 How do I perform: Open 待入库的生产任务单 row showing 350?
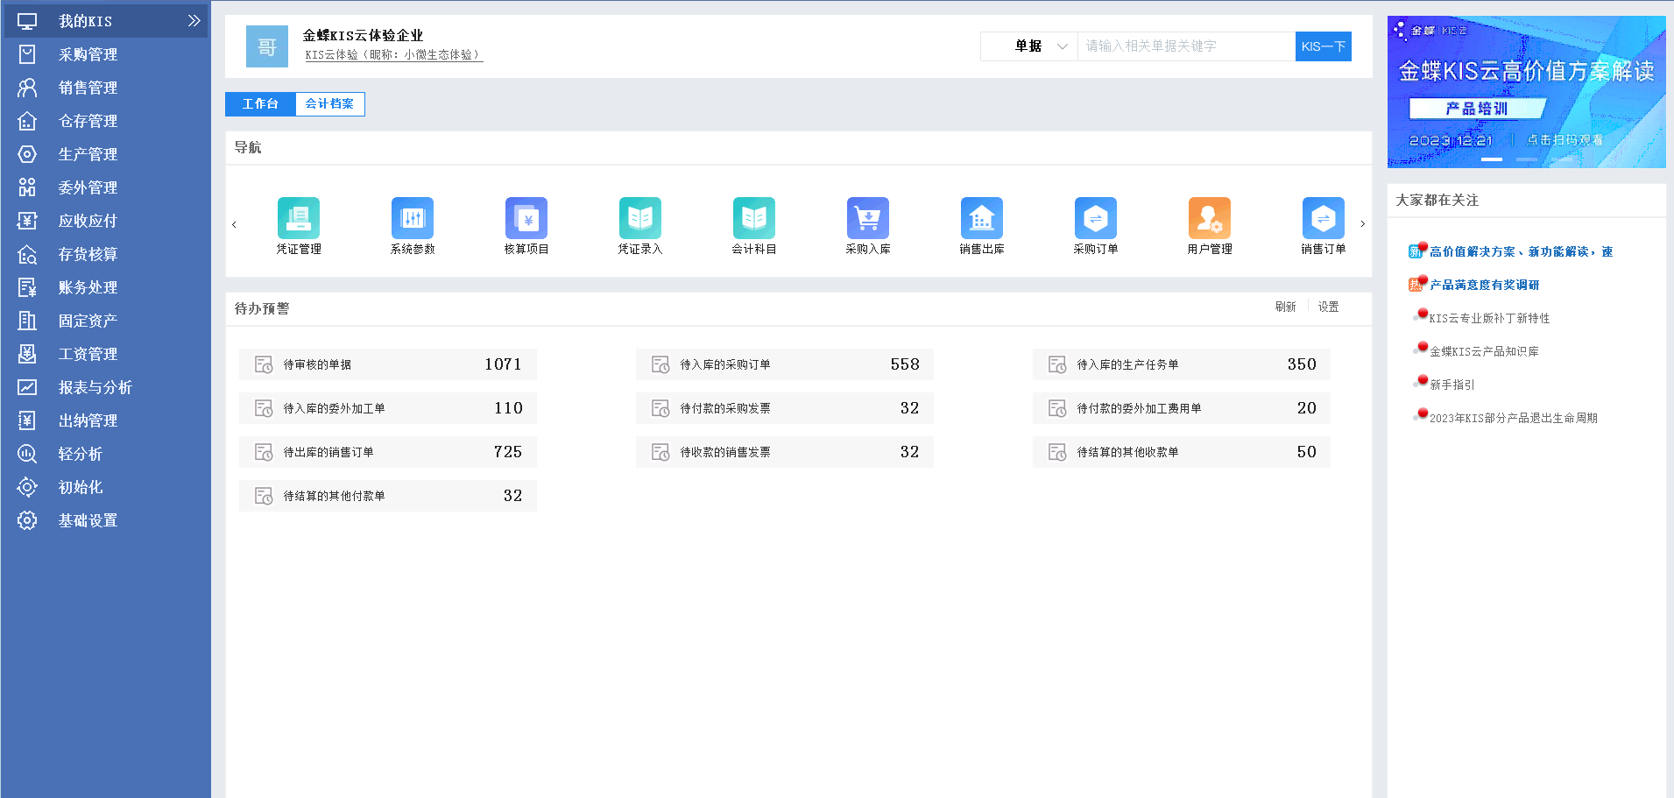point(1182,364)
